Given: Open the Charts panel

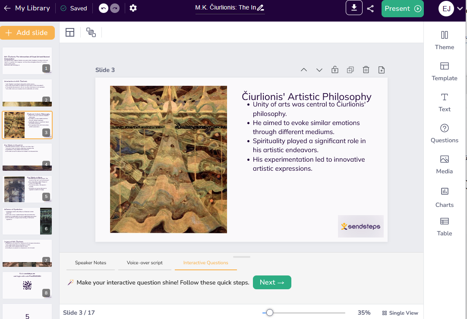Looking at the screenshot, I should click(444, 197).
